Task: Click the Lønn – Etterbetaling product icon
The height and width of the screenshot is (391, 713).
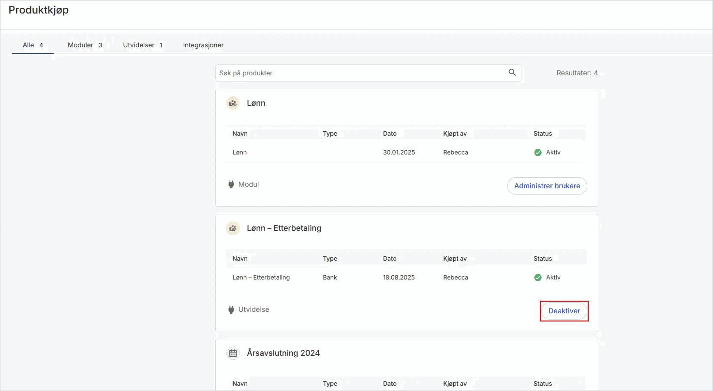Action: 233,228
